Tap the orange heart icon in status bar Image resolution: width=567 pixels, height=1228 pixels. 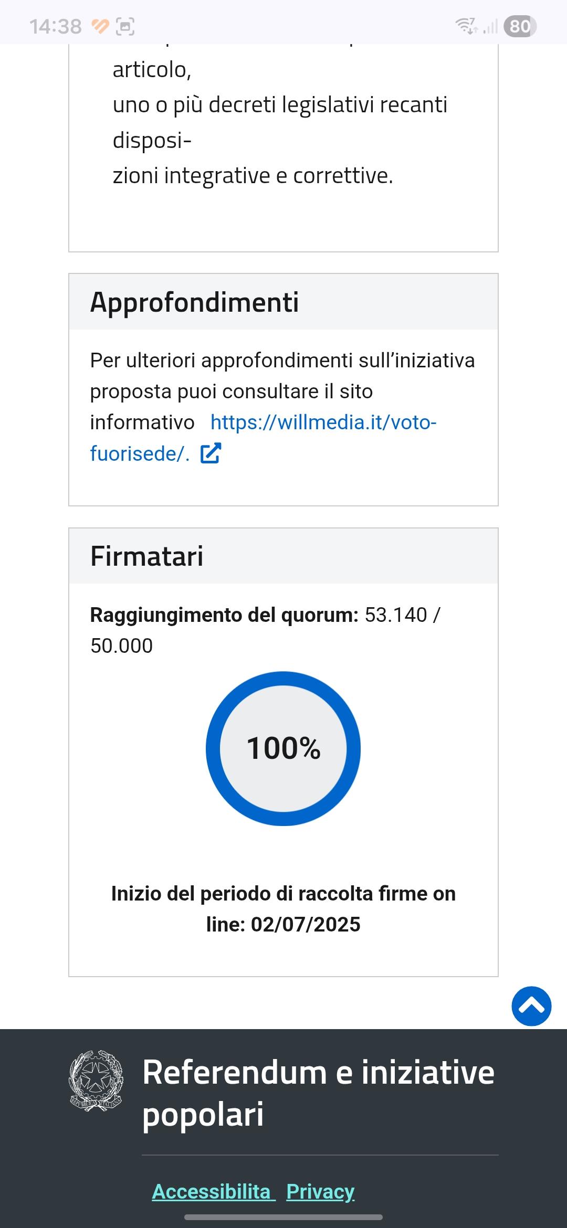coord(100,26)
